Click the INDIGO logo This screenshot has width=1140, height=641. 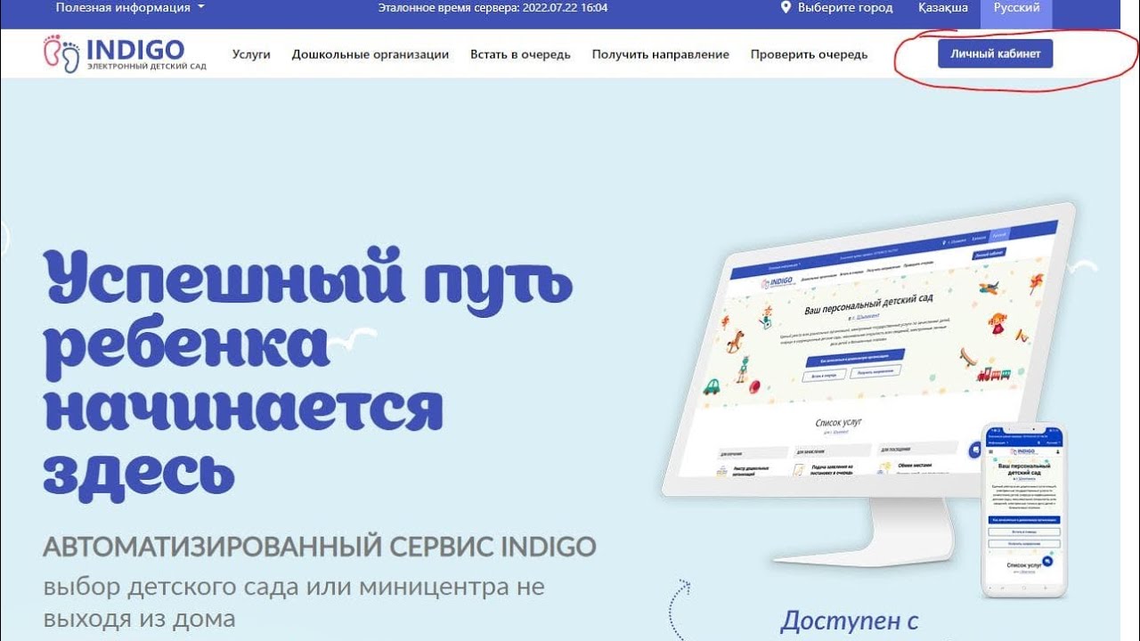click(x=125, y=53)
